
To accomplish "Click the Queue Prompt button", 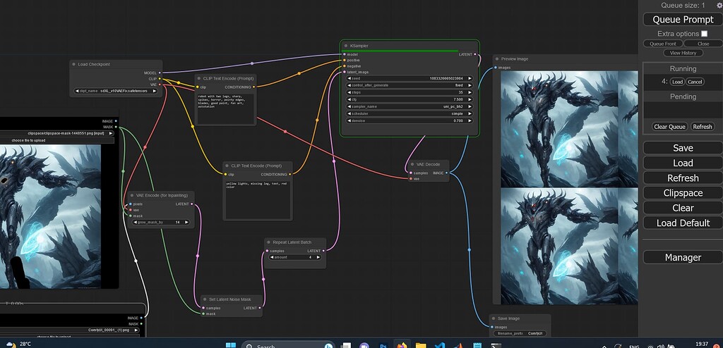I will [x=683, y=20].
